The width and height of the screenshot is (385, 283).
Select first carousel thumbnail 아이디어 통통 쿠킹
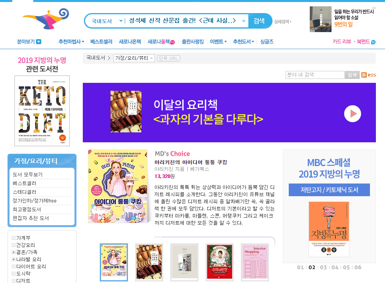coord(114,262)
